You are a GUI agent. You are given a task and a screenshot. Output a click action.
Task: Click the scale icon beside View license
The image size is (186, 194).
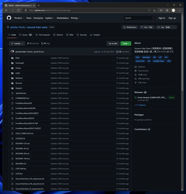(136, 71)
